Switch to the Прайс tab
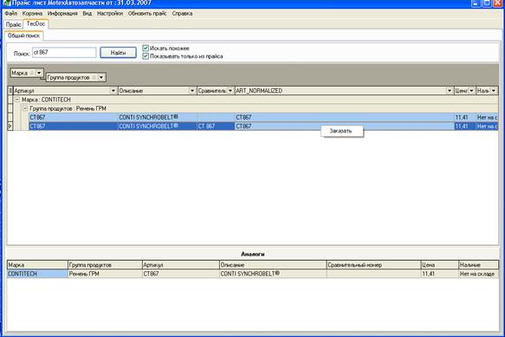505x337 pixels. click(14, 24)
